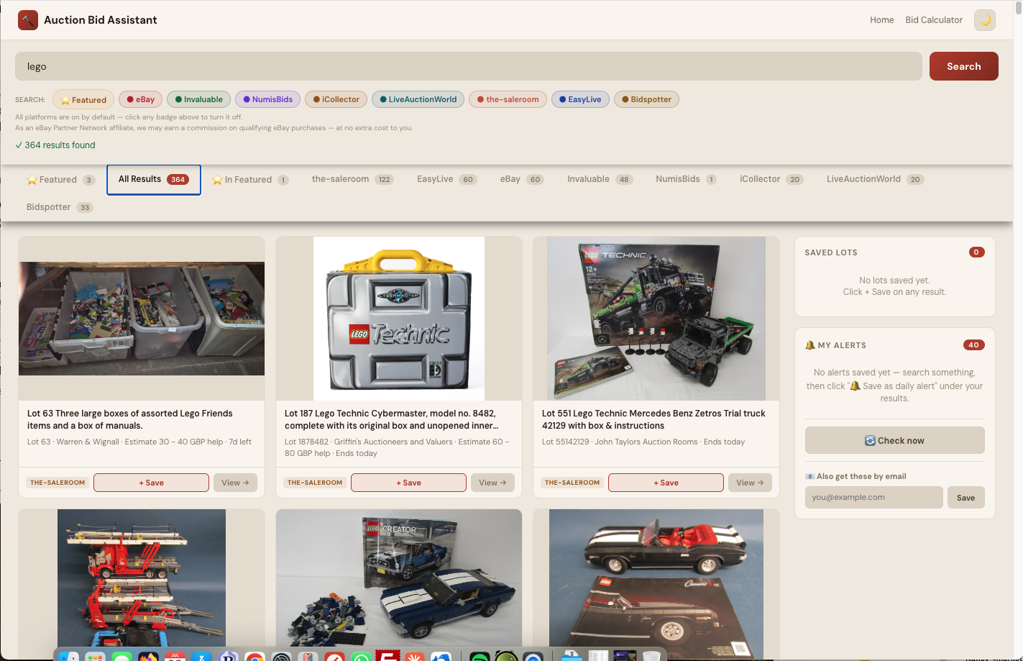The width and height of the screenshot is (1023, 661).
Task: Toggle the NumisBids platform badge
Action: pyautogui.click(x=267, y=99)
